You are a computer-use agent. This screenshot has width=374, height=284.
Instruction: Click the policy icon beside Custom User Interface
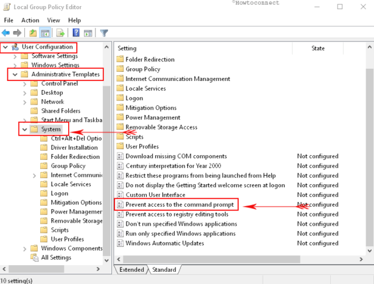point(120,195)
